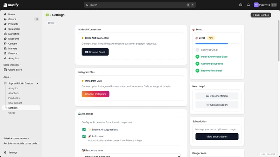Click the Connect Gmail button

pos(95,52)
